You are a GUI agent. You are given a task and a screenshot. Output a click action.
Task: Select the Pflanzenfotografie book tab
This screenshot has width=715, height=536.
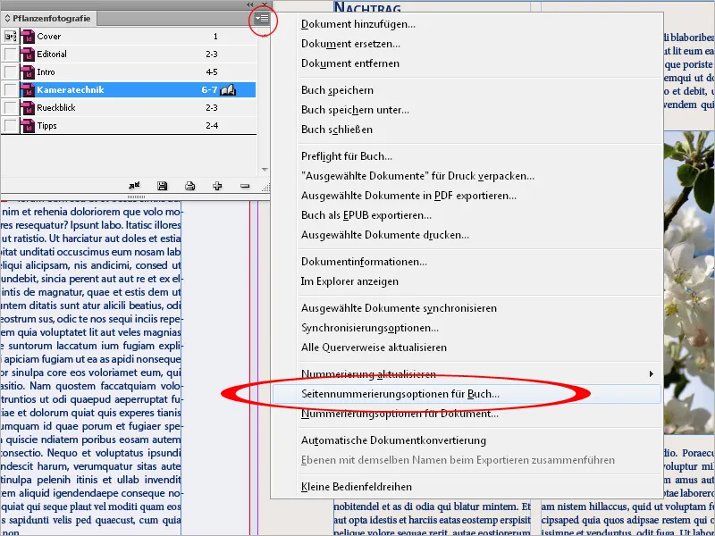51,19
